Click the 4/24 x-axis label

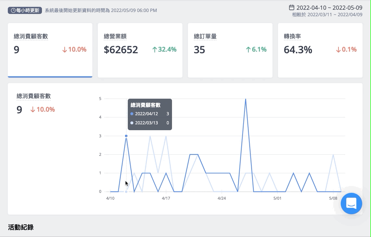(x=222, y=198)
